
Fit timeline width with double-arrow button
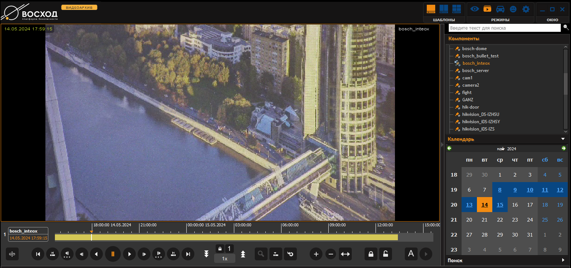pyautogui.click(x=345, y=254)
